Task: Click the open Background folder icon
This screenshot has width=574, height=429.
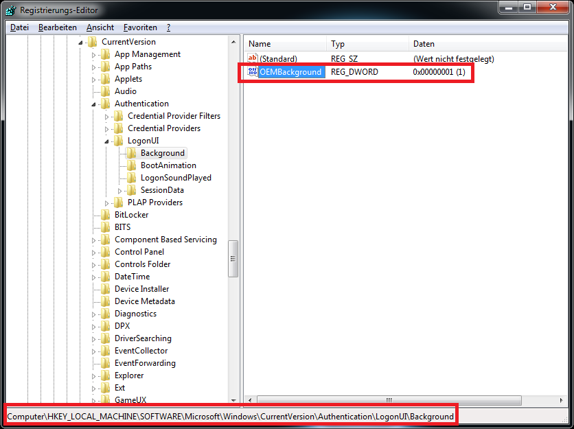Action: point(131,153)
